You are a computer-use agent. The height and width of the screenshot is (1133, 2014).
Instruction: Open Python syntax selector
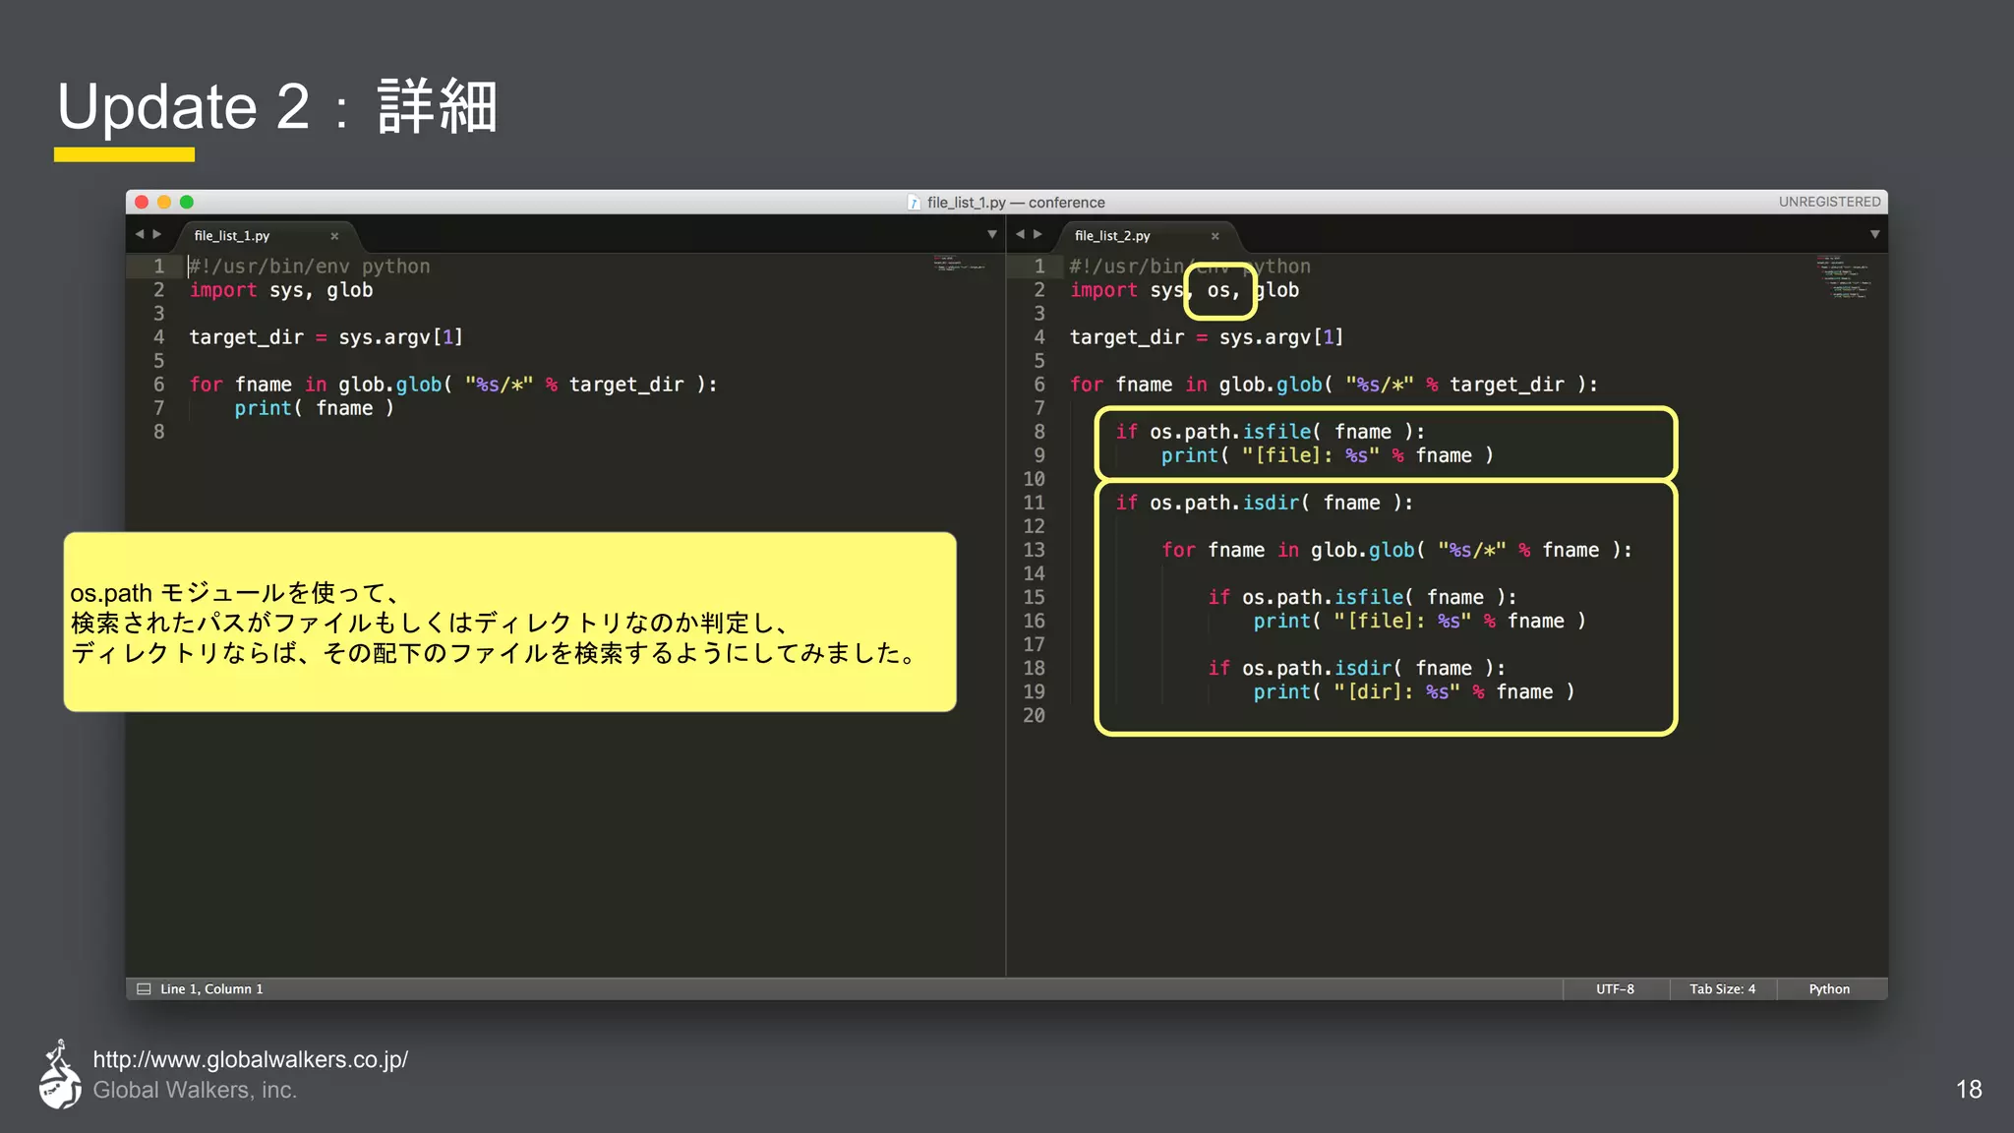1828,989
